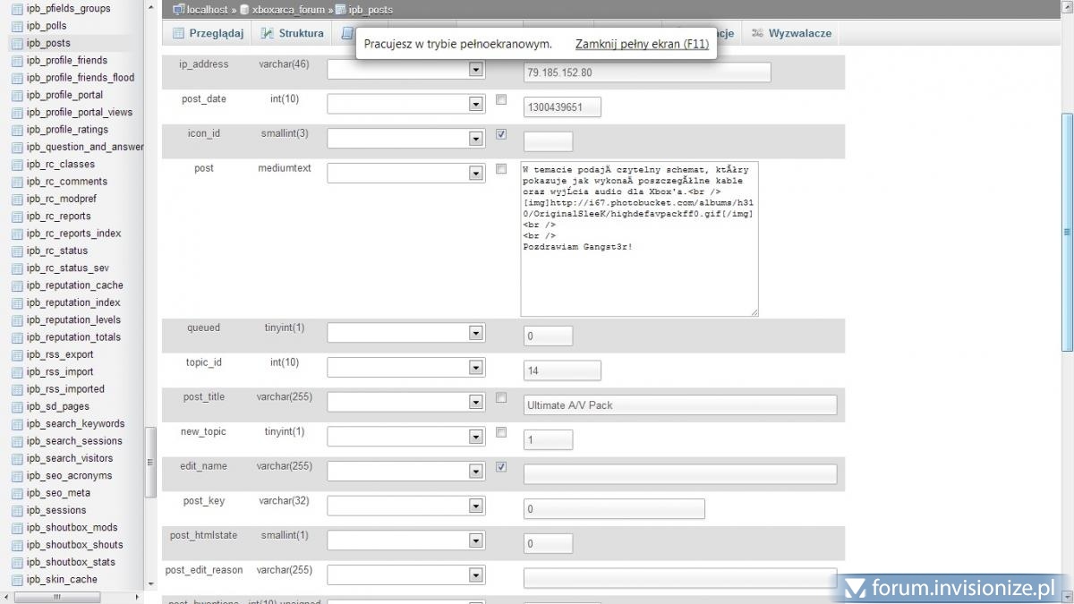Viewport: 1074px width, 604px height.
Task: Click the table icon next to ipb_skin_cache
Action: click(17, 579)
